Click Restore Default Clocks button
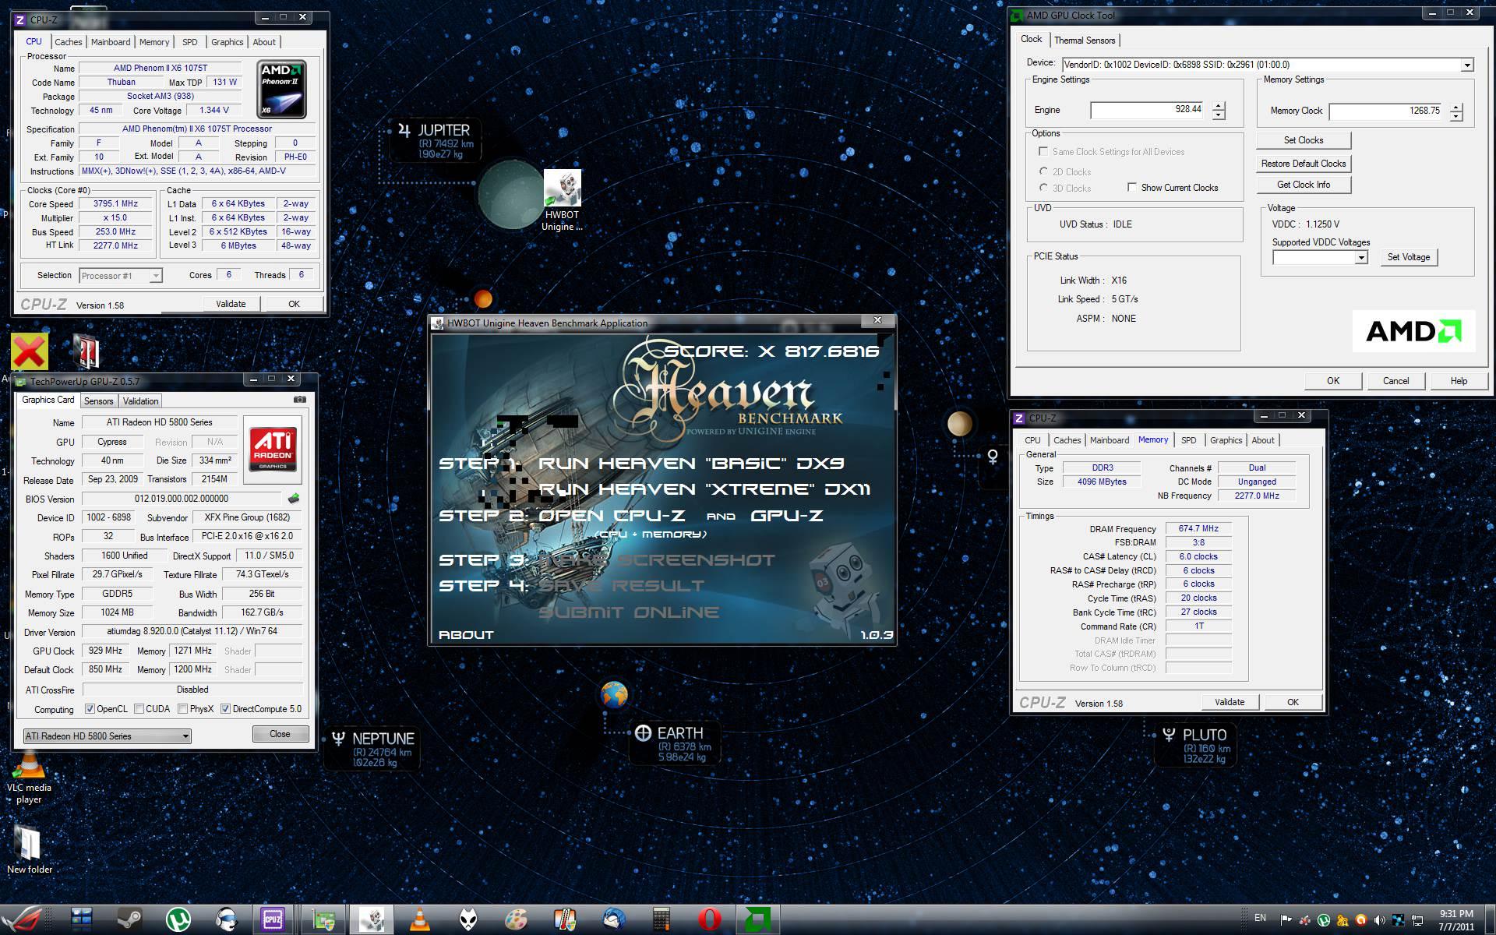 tap(1304, 164)
